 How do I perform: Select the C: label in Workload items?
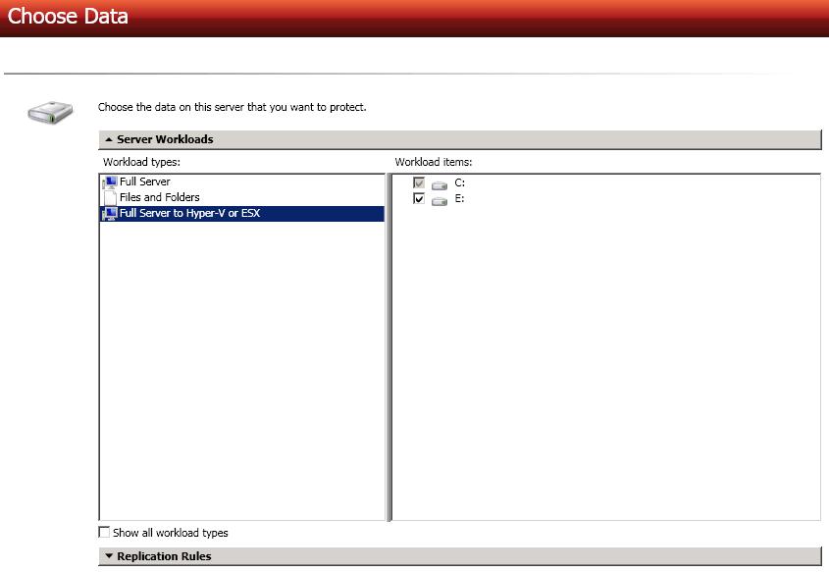click(459, 183)
